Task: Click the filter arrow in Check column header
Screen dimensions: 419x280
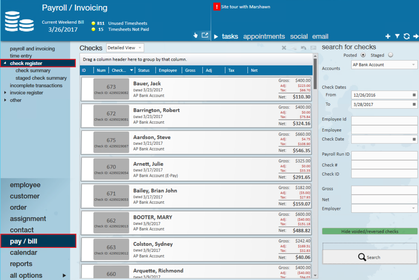Action: [132, 70]
